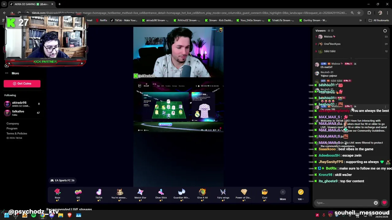
Task: Open Windows Start menu
Action: [6, 215]
